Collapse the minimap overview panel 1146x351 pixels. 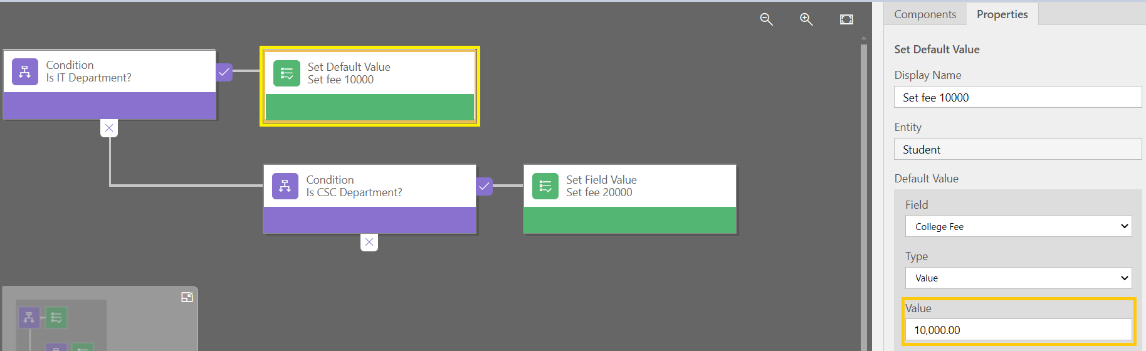[x=187, y=297]
